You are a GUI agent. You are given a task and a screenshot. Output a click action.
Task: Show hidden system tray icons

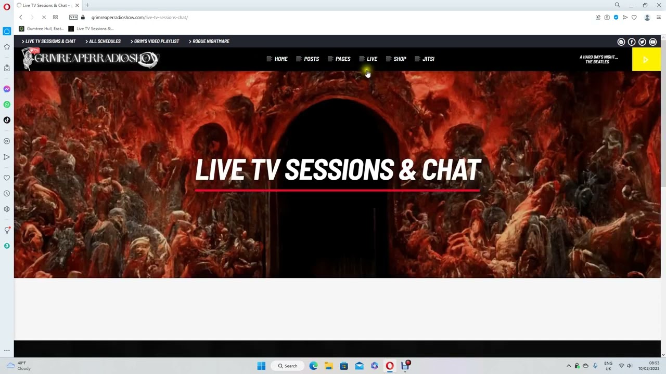569,366
